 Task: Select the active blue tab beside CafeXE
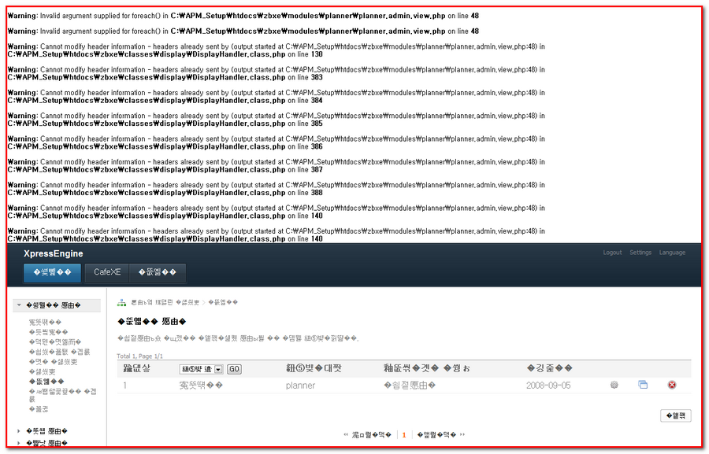[53, 273]
